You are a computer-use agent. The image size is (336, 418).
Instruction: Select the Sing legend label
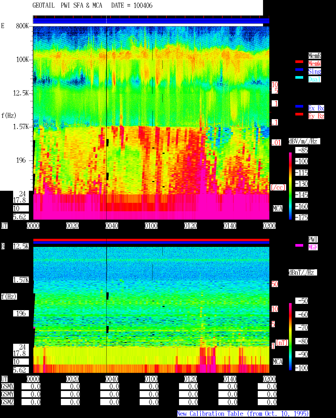point(314,71)
